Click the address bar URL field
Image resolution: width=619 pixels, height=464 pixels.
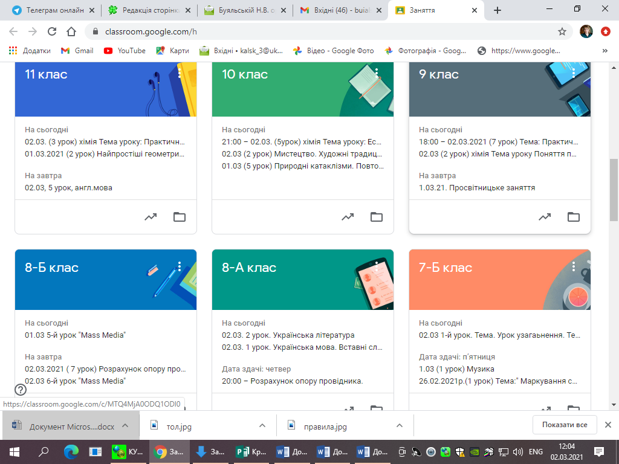[302, 31]
